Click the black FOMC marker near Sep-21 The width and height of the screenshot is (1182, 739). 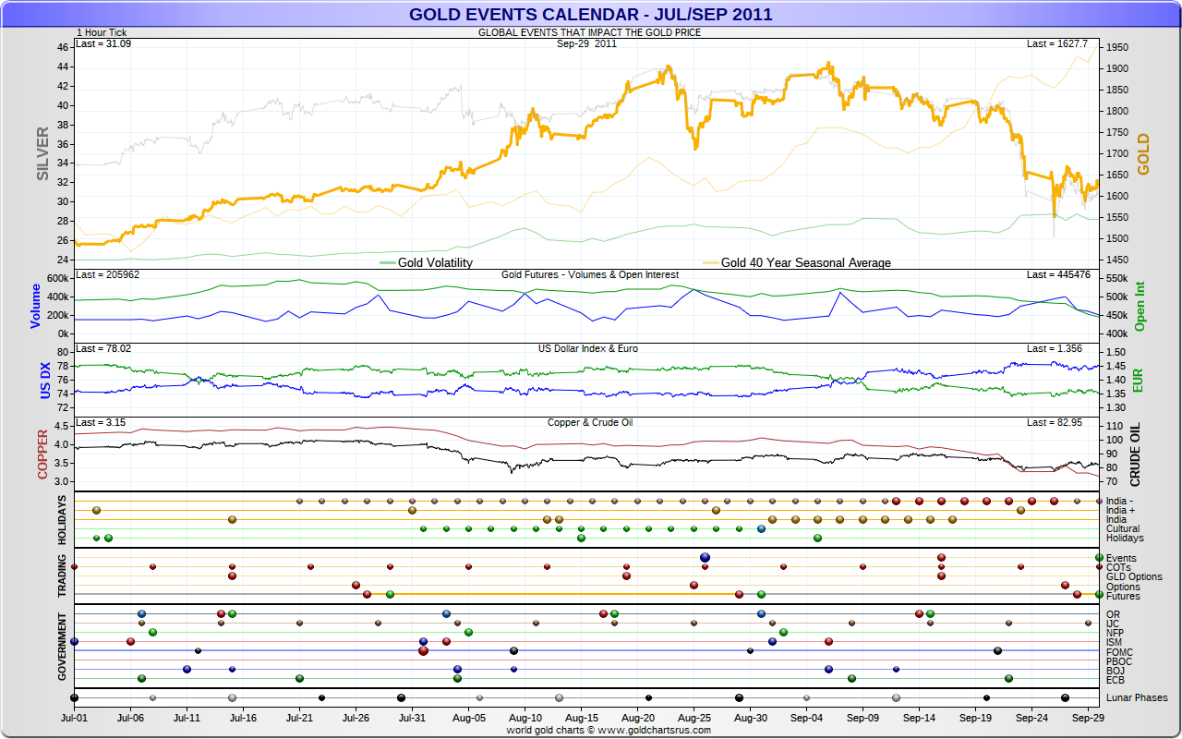[998, 650]
